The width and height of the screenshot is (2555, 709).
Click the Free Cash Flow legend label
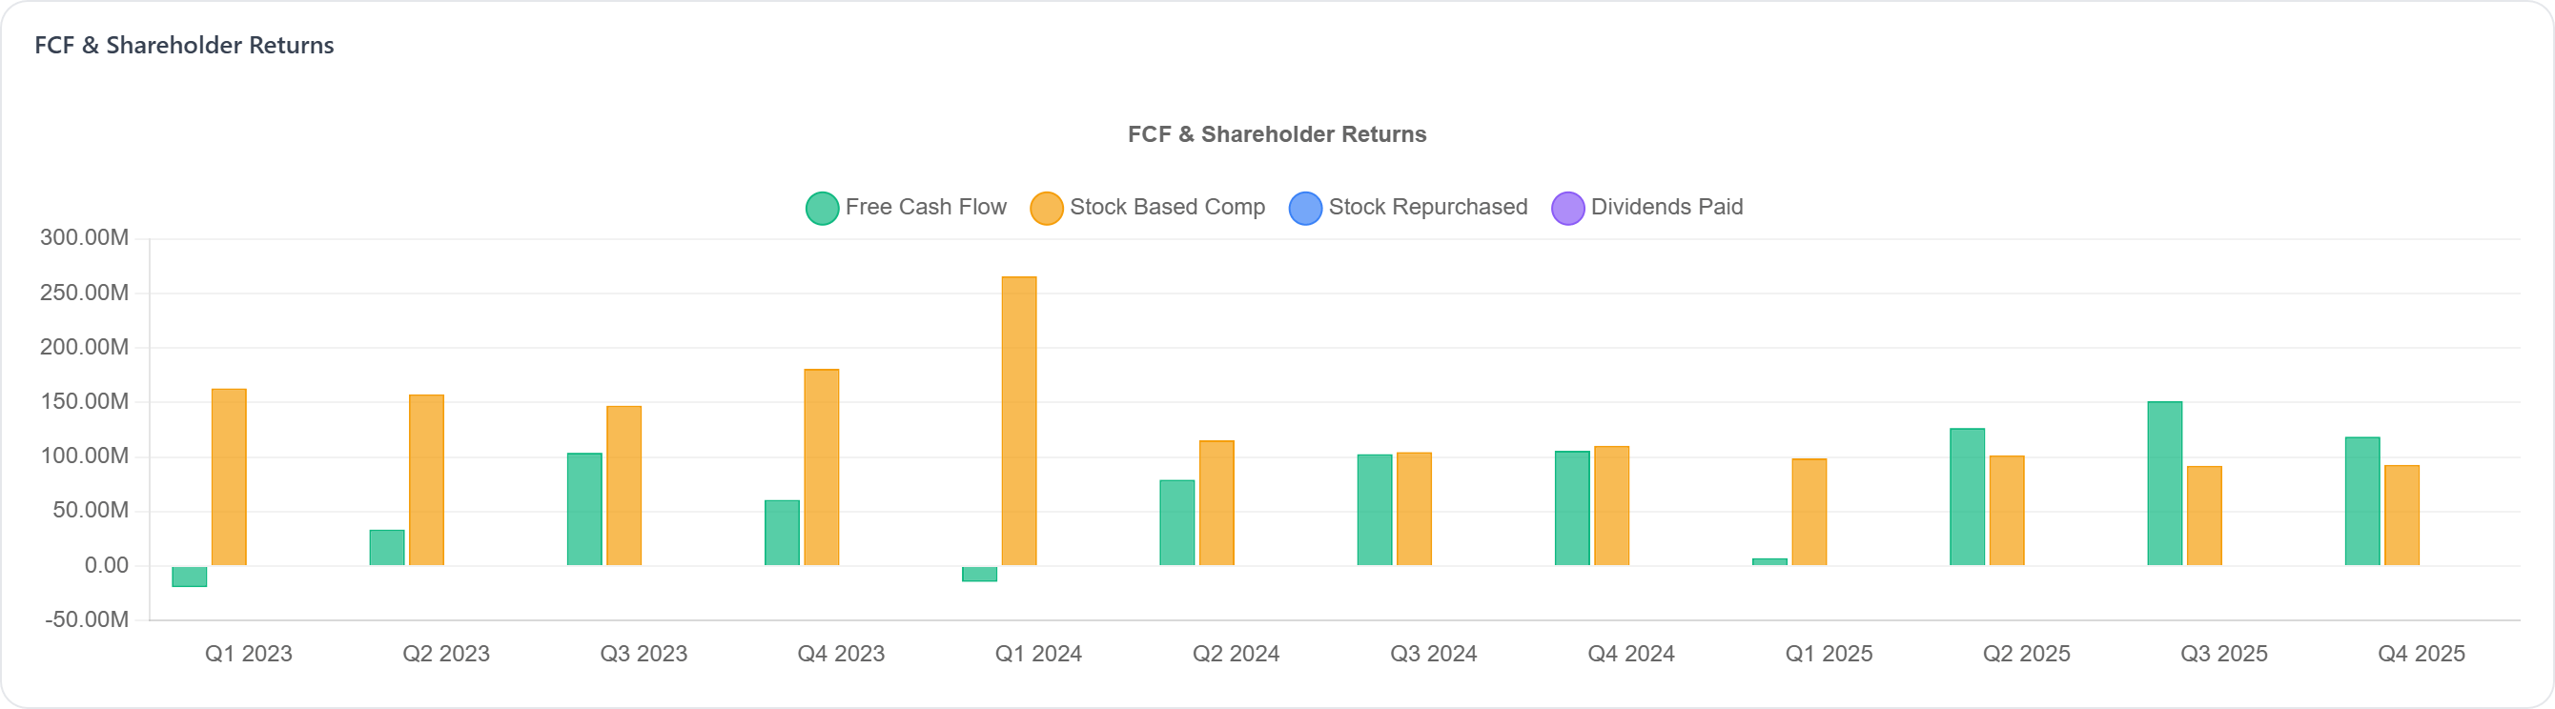(x=926, y=207)
